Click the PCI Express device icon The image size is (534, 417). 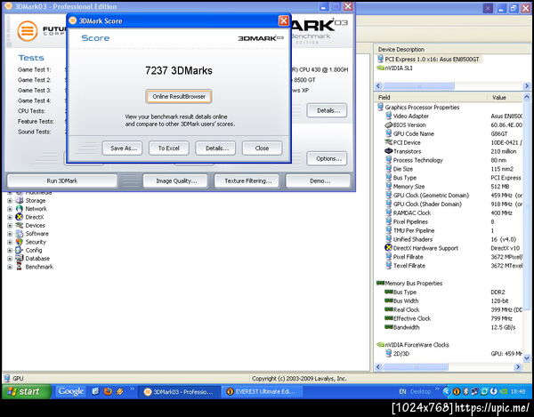[380, 60]
